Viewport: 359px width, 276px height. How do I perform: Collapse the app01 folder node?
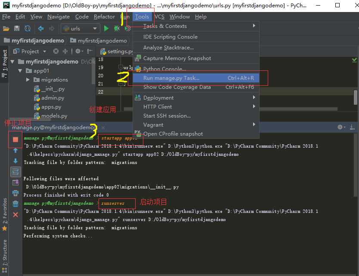click(20, 71)
